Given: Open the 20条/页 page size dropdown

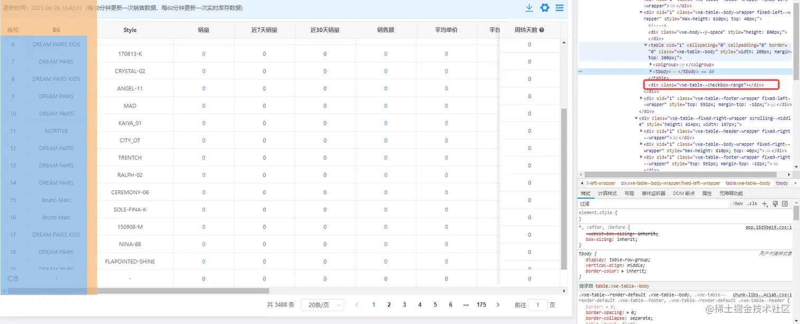Looking at the screenshot, I should click(322, 305).
